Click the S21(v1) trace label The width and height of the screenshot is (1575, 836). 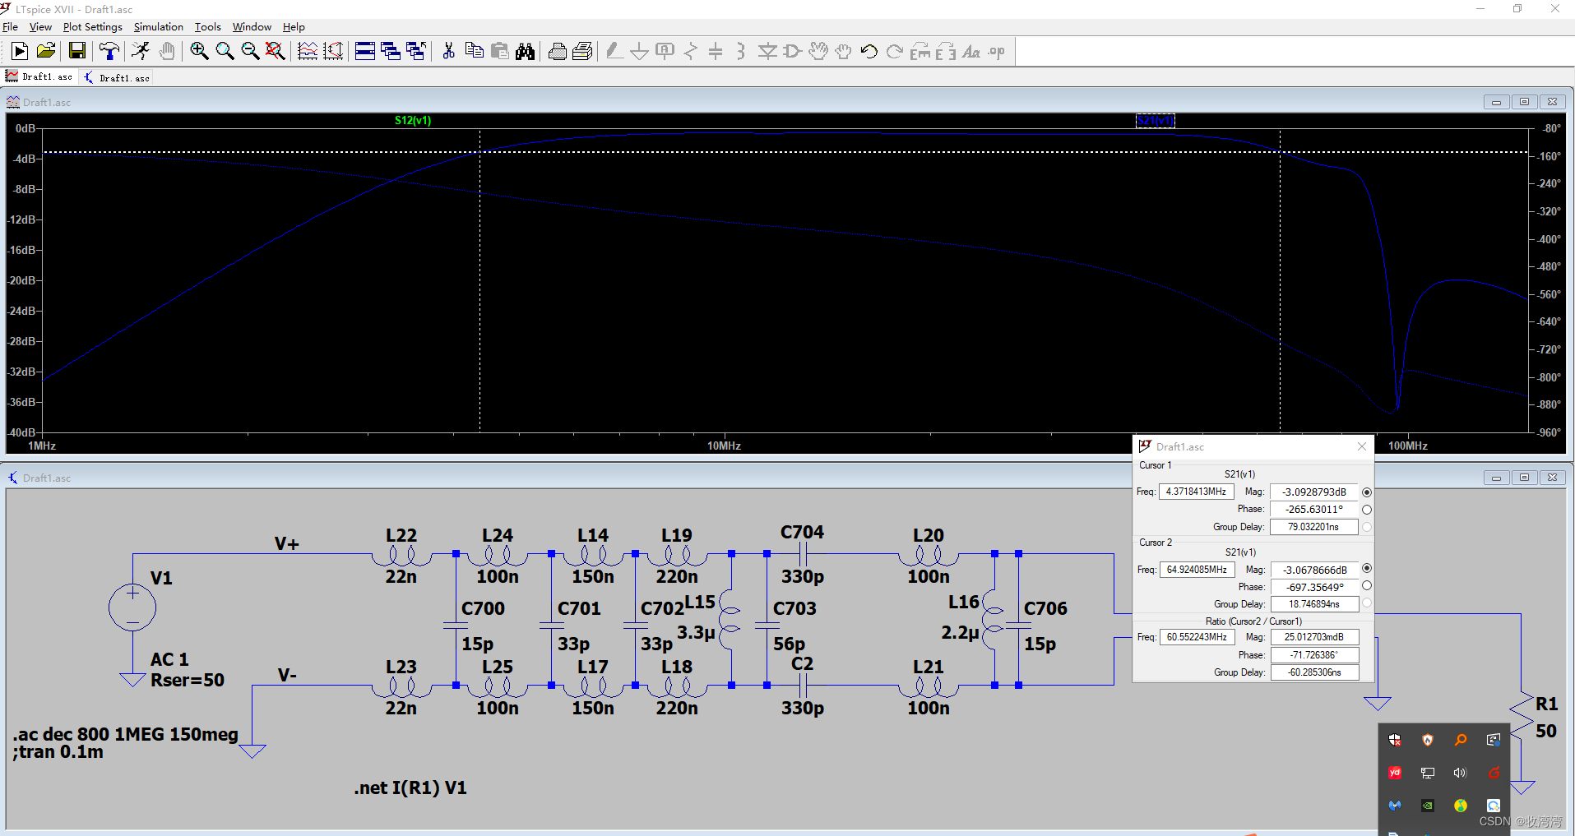[1156, 121]
